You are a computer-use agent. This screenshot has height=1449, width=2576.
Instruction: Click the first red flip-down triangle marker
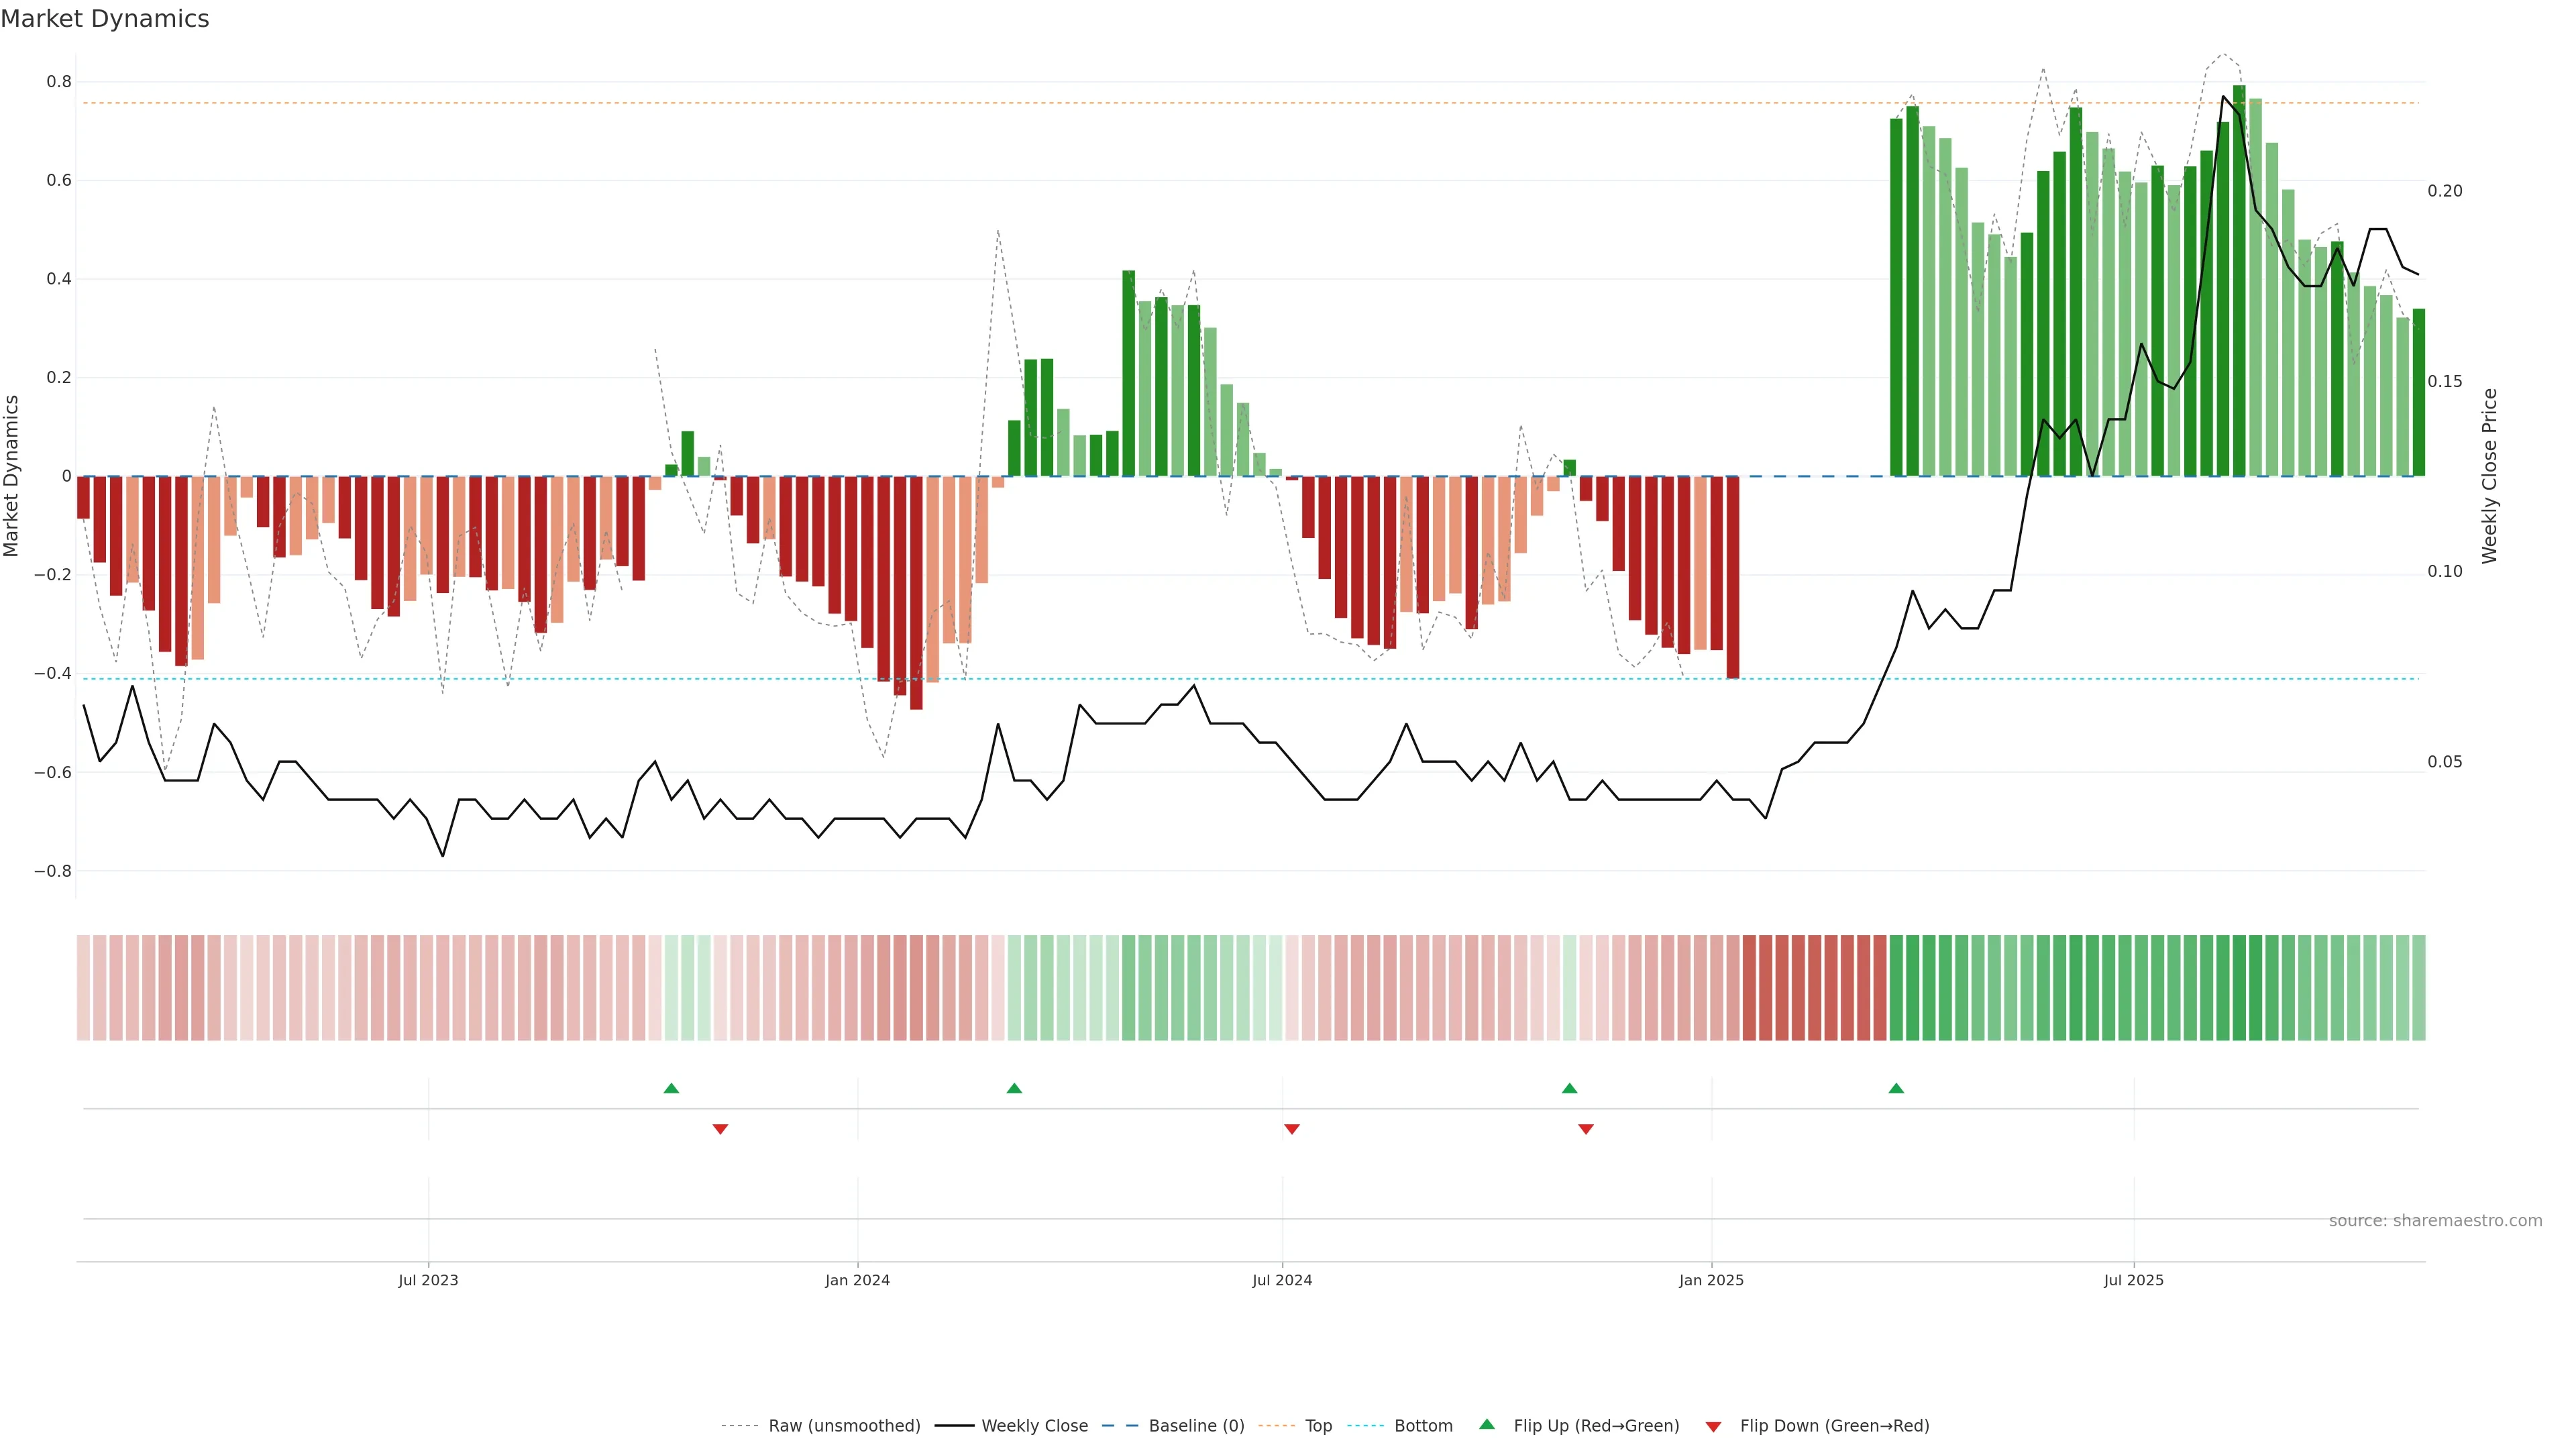click(x=720, y=1129)
